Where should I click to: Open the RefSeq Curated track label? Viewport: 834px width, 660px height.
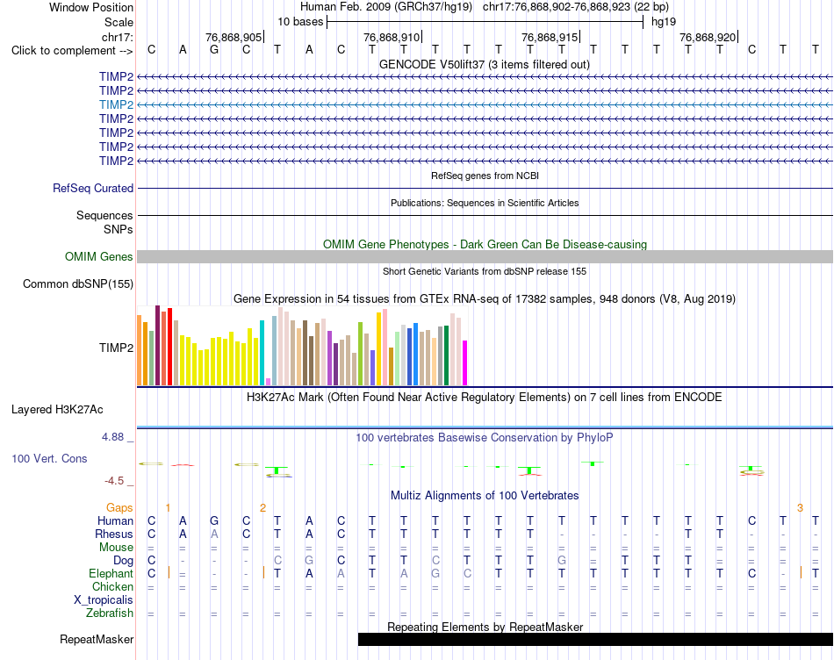93,189
